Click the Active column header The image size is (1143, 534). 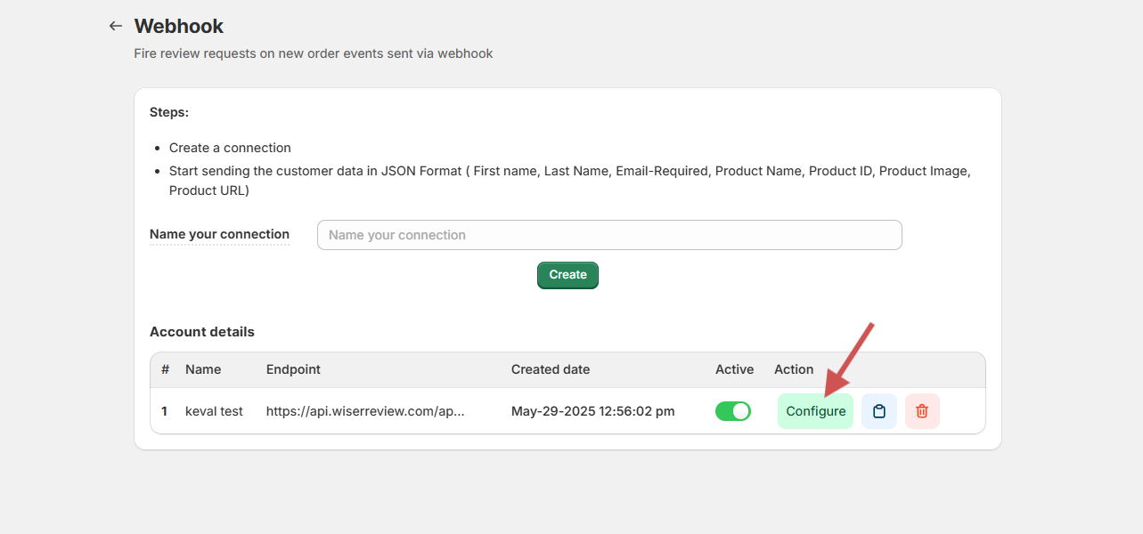[734, 369]
